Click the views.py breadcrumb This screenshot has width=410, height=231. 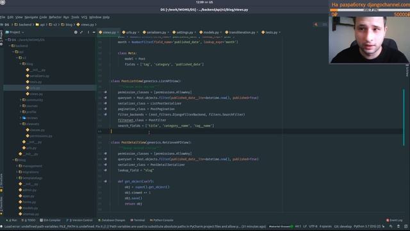(x=85, y=24)
